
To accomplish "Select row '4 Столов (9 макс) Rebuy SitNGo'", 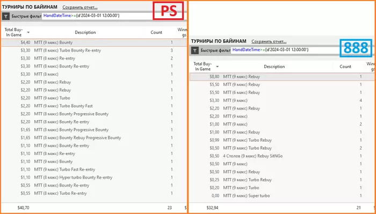I will (282, 156).
